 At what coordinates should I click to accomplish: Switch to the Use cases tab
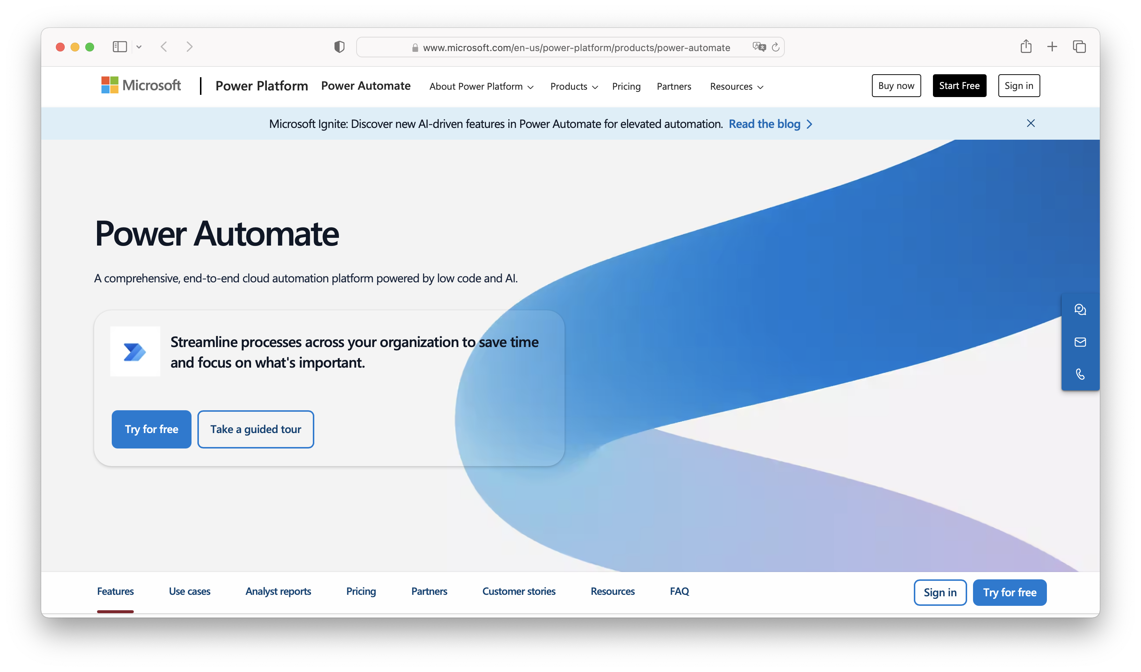point(189,591)
